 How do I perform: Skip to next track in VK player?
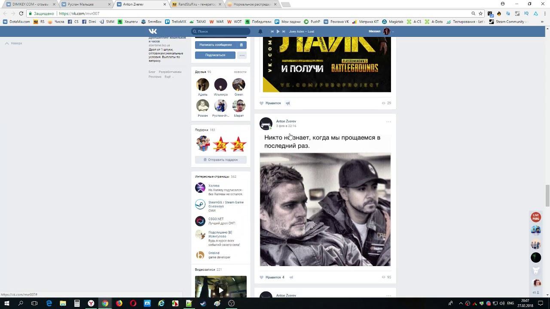[x=284, y=31]
